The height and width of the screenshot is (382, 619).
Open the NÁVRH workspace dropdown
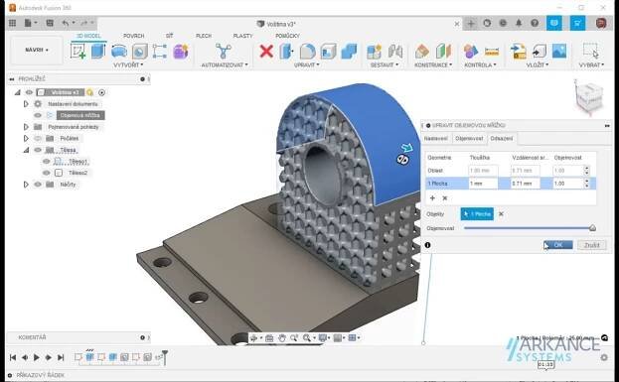[x=37, y=50]
